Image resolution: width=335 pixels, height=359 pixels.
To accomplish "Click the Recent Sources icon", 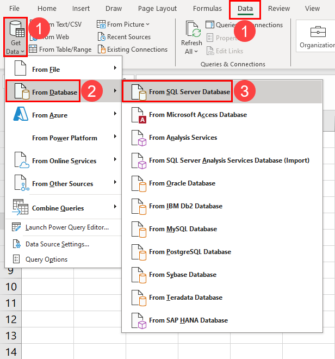I will pyautogui.click(x=102, y=36).
